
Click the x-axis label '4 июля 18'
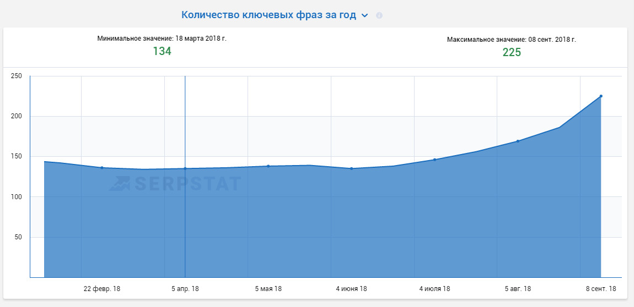[x=434, y=289]
